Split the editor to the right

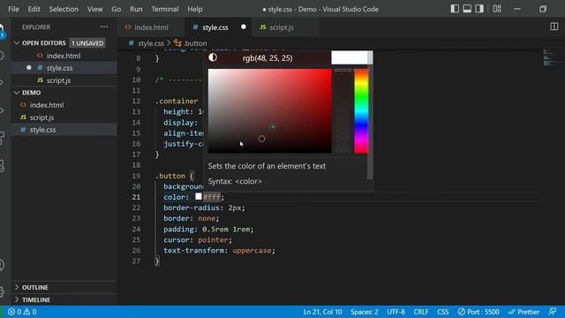pos(554,26)
